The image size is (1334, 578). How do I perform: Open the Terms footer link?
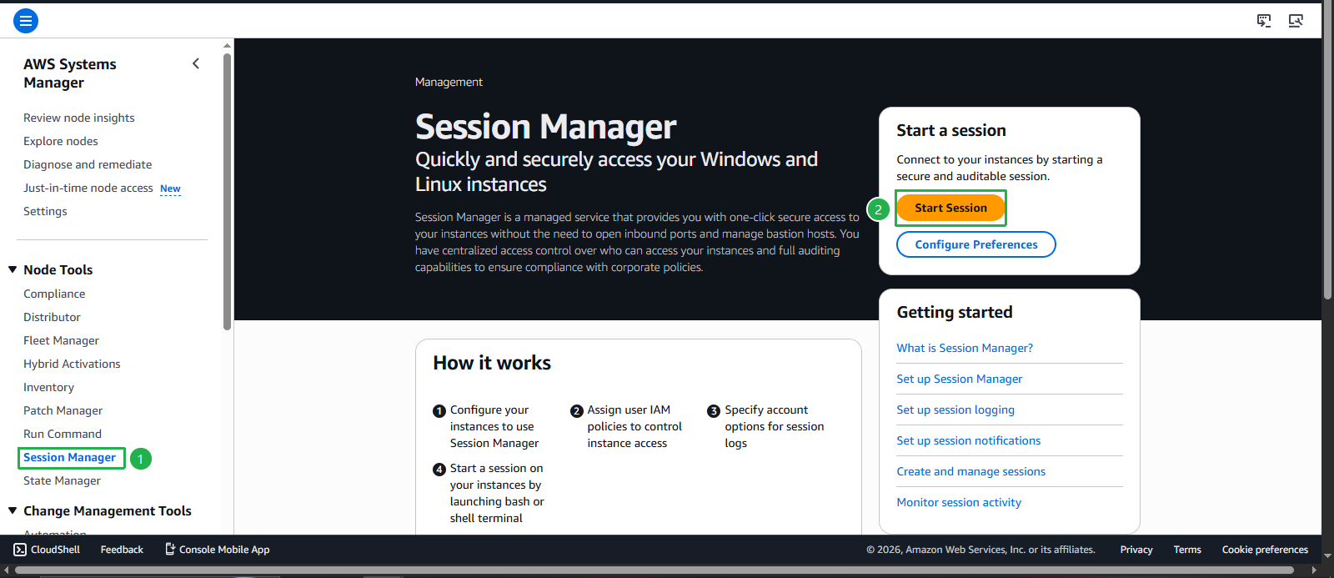click(x=1187, y=550)
